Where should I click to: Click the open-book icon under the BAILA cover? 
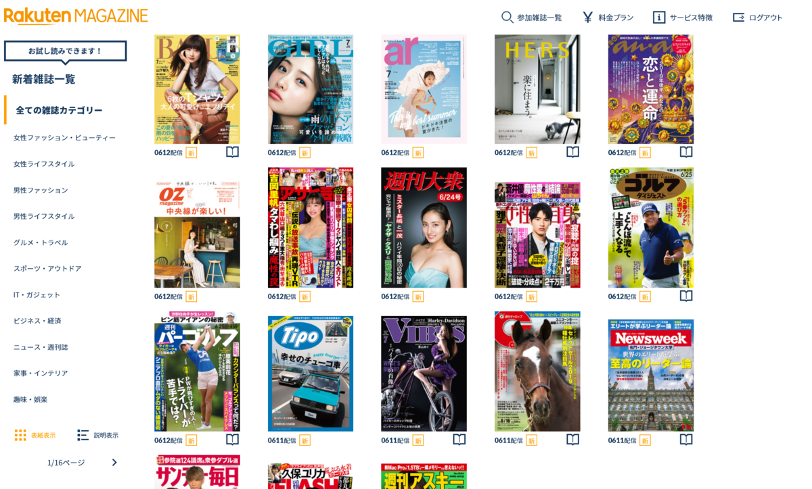coord(232,152)
